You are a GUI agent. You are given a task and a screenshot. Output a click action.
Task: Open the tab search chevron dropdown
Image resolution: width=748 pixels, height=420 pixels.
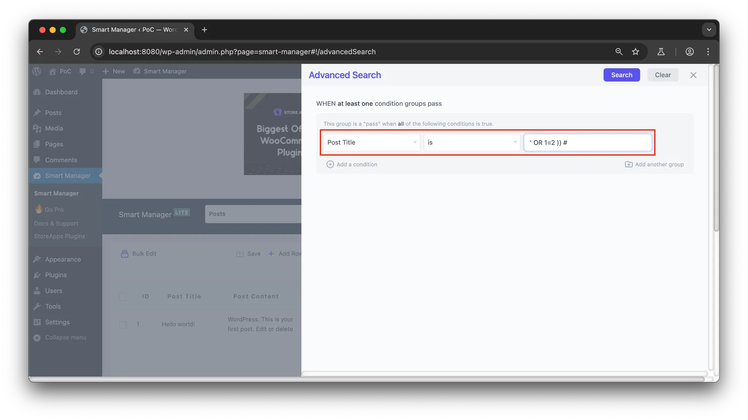tap(709, 30)
